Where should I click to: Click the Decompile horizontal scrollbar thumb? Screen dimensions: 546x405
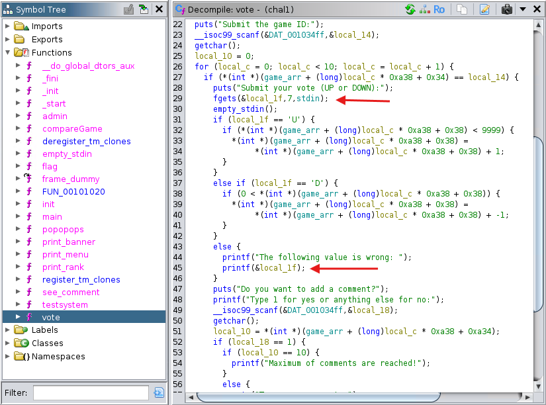[318, 396]
